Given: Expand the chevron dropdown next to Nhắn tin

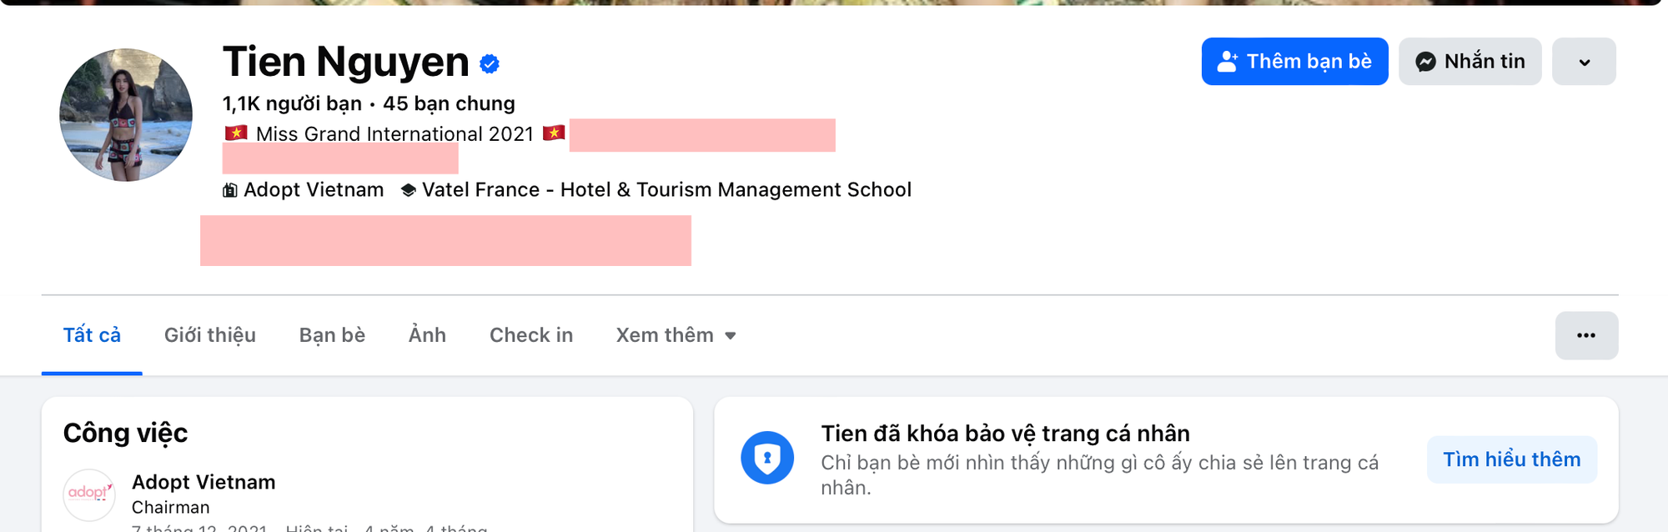Looking at the screenshot, I should coord(1584,62).
